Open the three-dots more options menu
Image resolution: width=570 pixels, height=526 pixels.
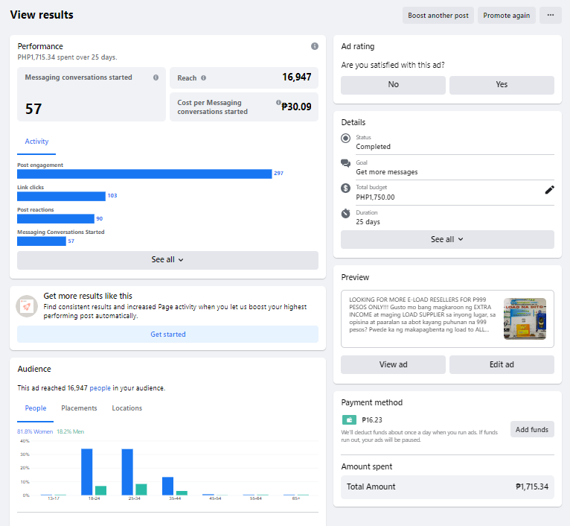551,16
